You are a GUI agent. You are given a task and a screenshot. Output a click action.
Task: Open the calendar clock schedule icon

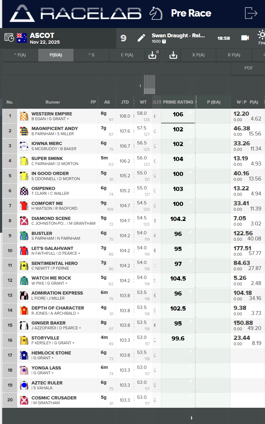click(9, 37)
